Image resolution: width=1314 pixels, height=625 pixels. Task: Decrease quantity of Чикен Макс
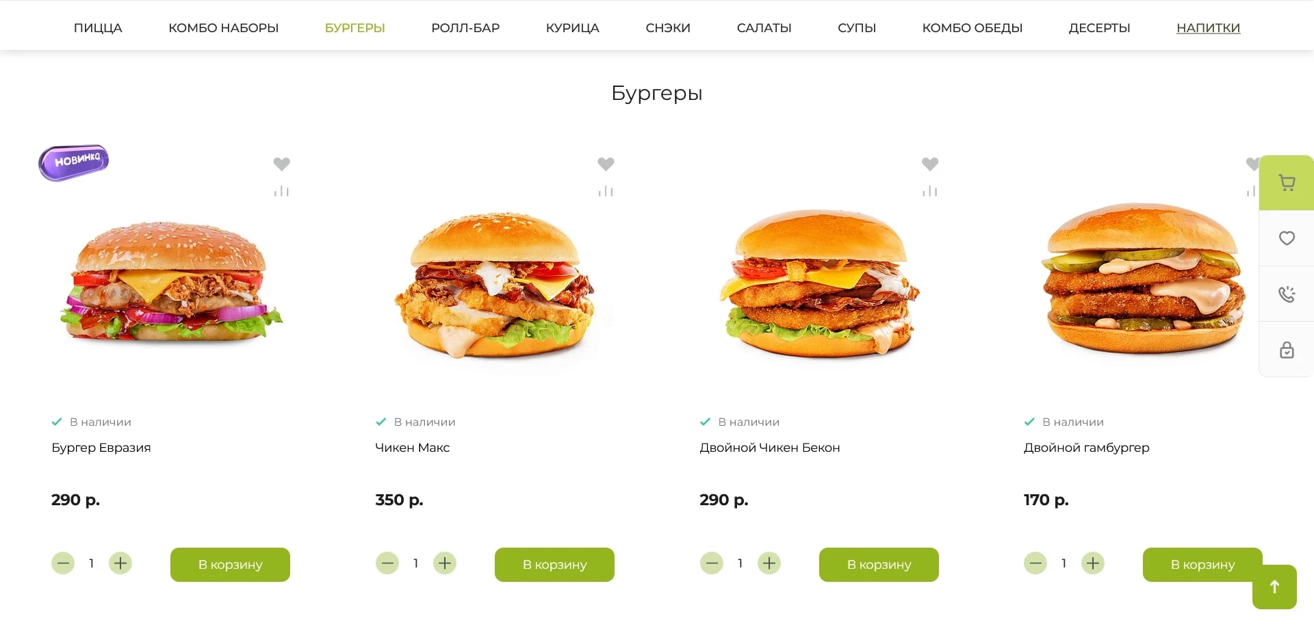click(x=387, y=563)
